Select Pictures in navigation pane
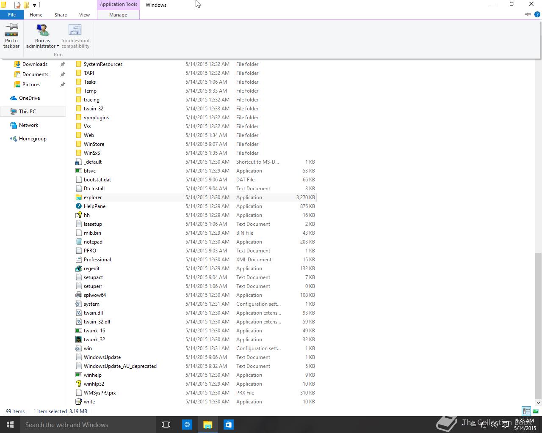The width and height of the screenshot is (542, 433). pyautogui.click(x=31, y=85)
